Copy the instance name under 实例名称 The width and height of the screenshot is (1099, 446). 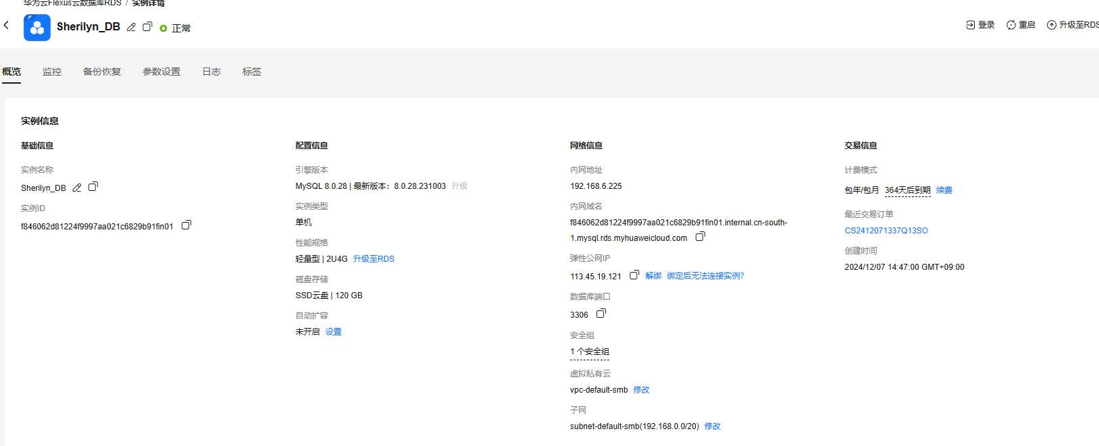click(x=93, y=187)
